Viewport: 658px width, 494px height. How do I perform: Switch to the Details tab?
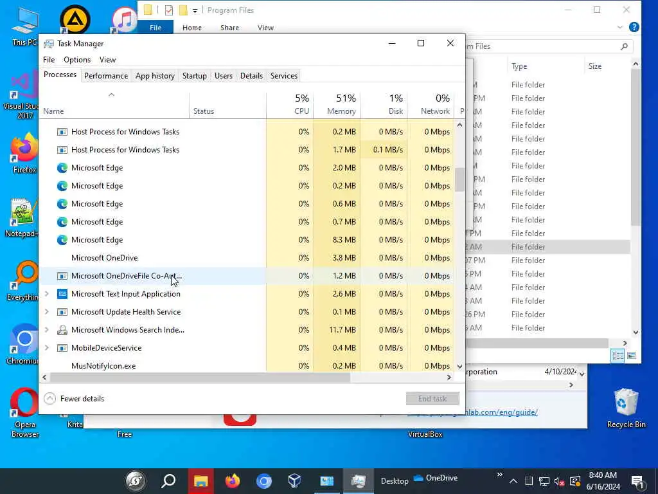coord(251,76)
